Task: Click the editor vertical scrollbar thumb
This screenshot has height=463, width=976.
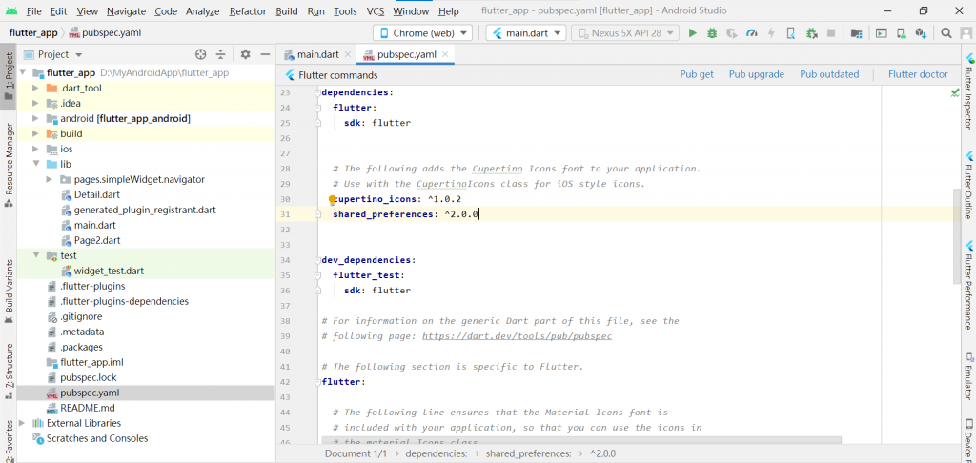Action: tap(957, 236)
